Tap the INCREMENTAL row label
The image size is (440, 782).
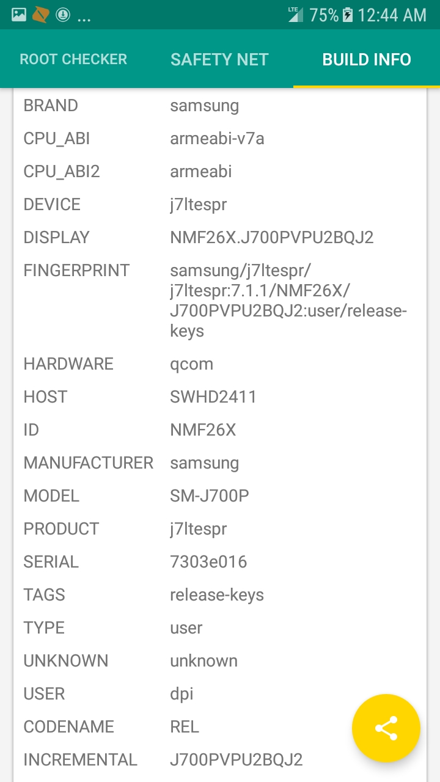tap(81, 760)
